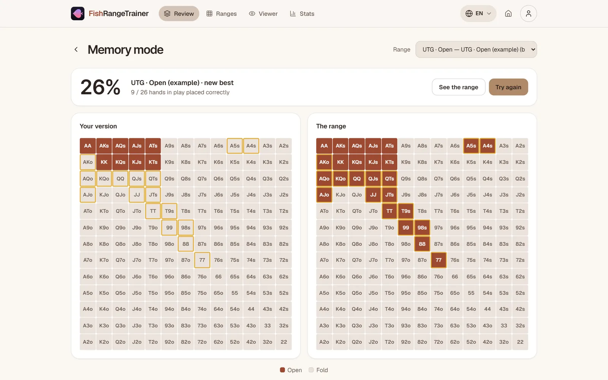Switch to the Viewer tab

[x=263, y=14]
